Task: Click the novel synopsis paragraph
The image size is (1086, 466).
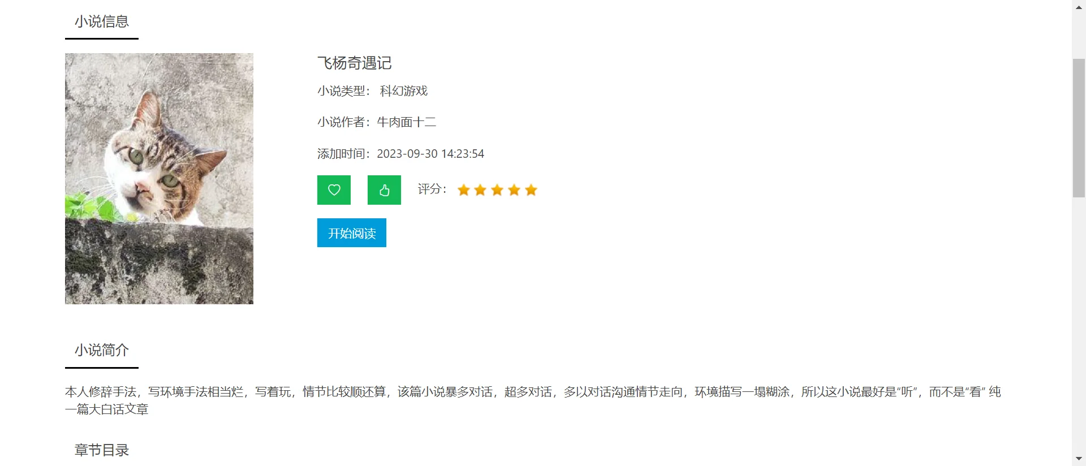Action: click(533, 400)
